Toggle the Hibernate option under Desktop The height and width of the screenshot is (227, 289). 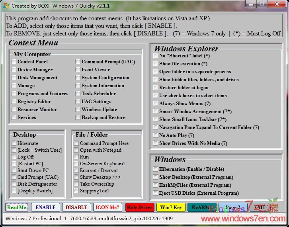click(x=14, y=143)
